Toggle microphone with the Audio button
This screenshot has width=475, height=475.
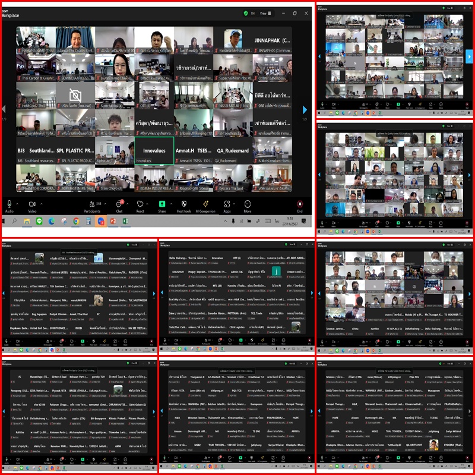9,204
